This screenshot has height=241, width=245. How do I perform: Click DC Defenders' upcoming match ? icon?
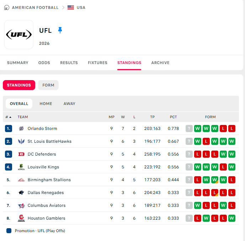click(189, 154)
